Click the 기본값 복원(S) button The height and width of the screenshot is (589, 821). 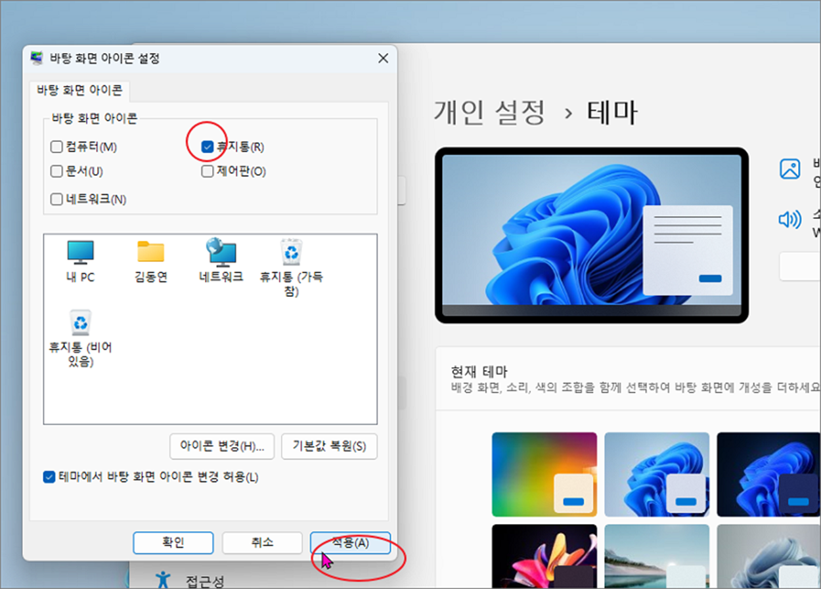point(329,447)
